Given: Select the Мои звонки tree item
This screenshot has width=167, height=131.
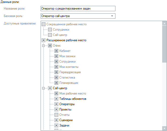Looking at the screenshot, I should point(67,56).
